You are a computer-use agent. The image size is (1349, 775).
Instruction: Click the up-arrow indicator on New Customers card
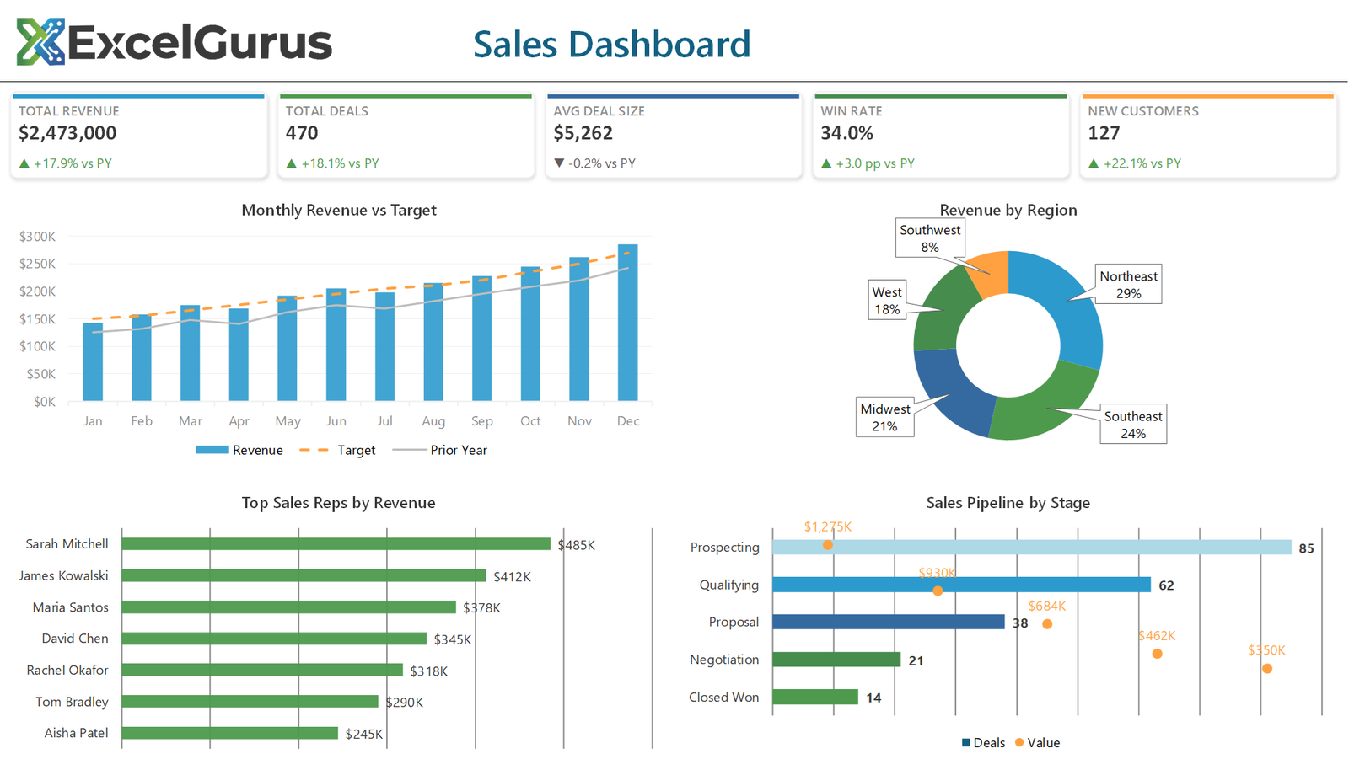pos(1094,163)
